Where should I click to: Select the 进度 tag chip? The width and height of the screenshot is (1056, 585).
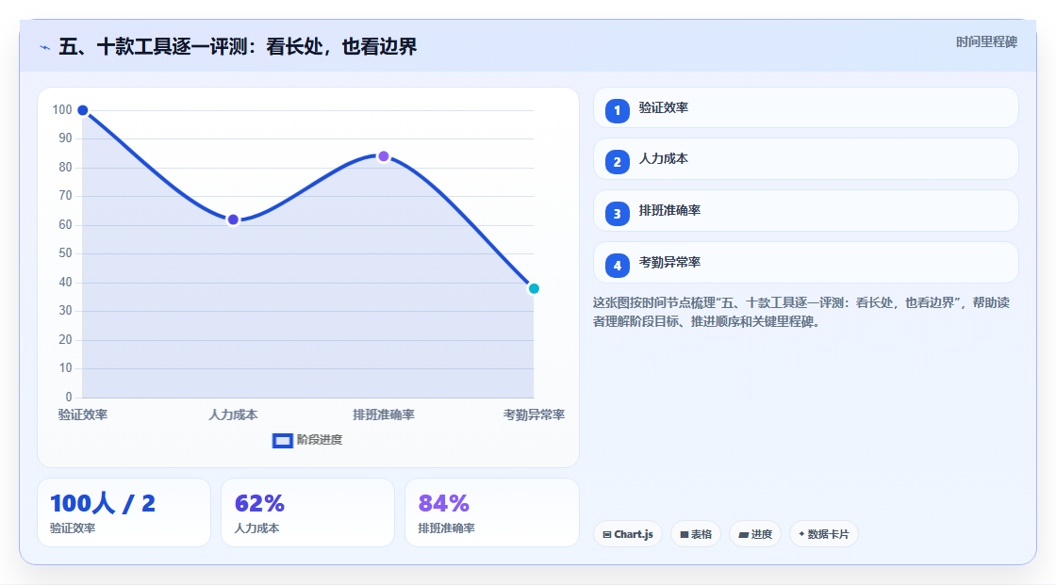pos(755,534)
